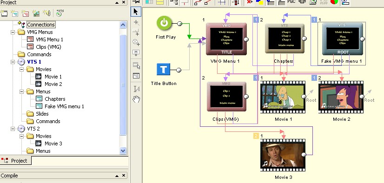
Task: Select the add menu (M+) tool
Action: 136,52
